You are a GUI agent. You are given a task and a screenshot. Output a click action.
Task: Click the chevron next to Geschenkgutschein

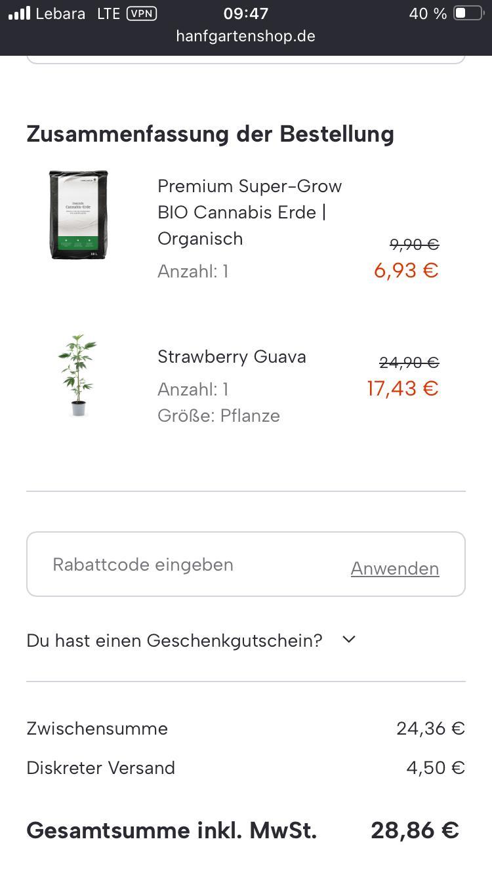pos(349,639)
